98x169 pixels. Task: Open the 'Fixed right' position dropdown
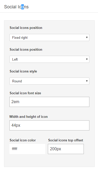pyautogui.click(x=49, y=37)
